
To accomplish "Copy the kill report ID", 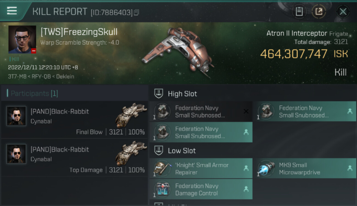I will [136, 12].
